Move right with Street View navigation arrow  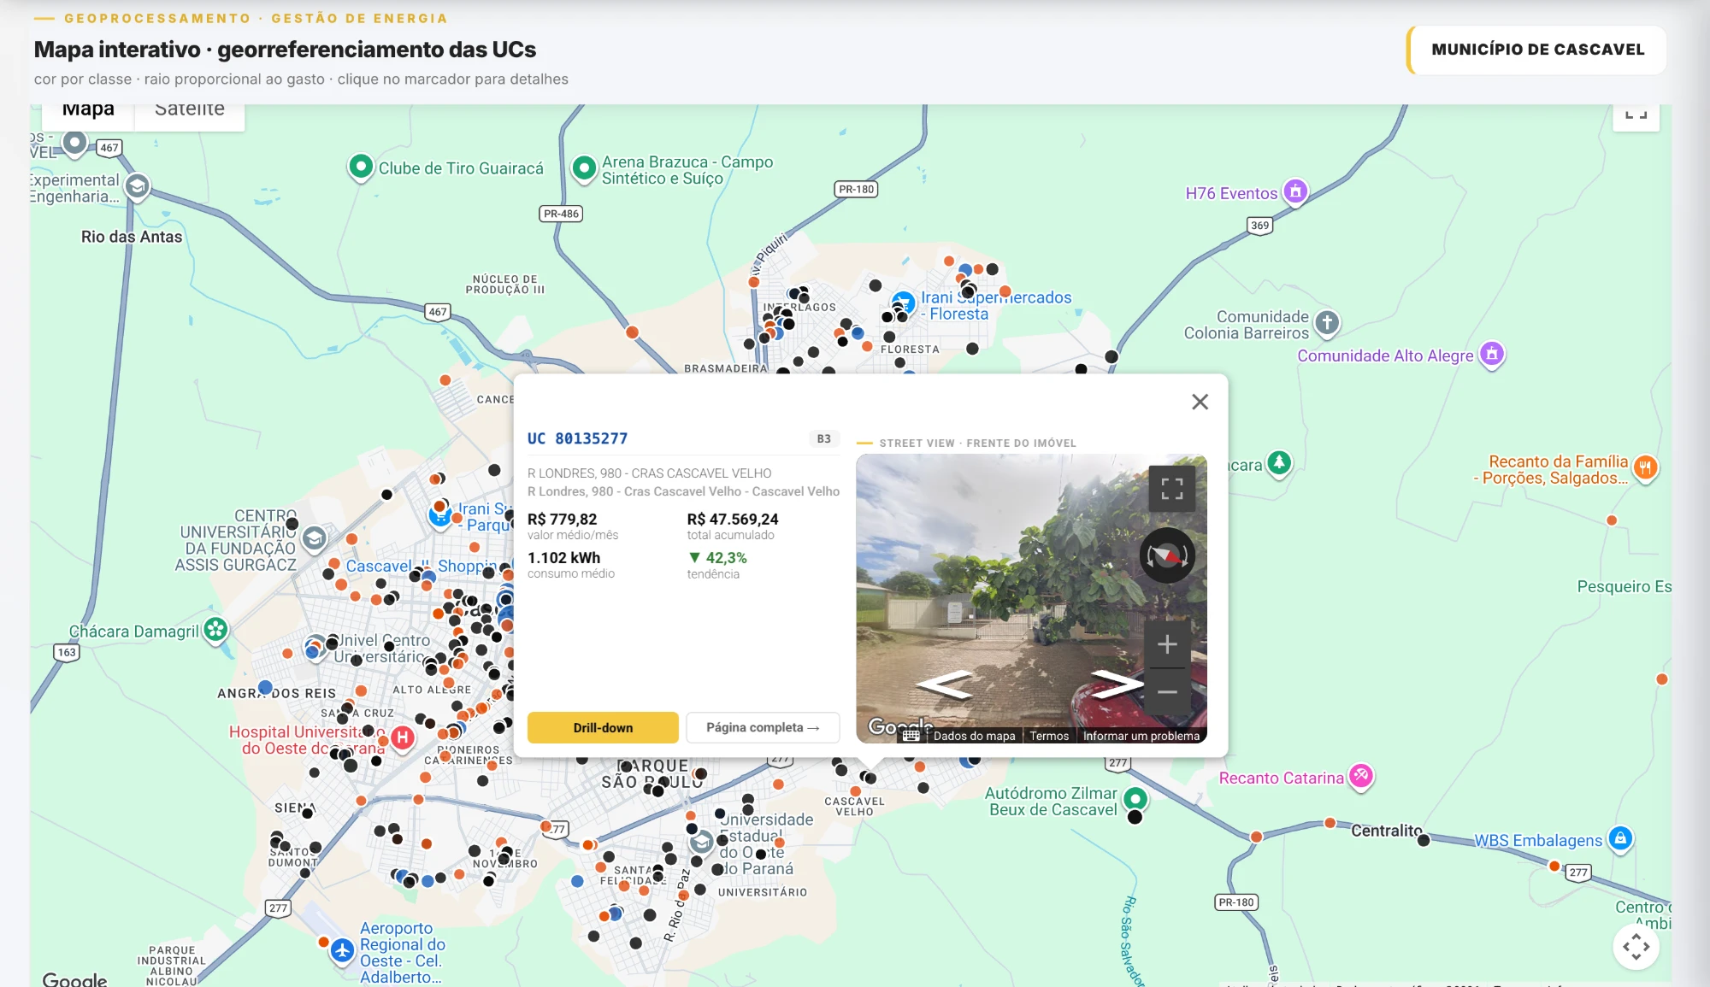[x=1116, y=684]
